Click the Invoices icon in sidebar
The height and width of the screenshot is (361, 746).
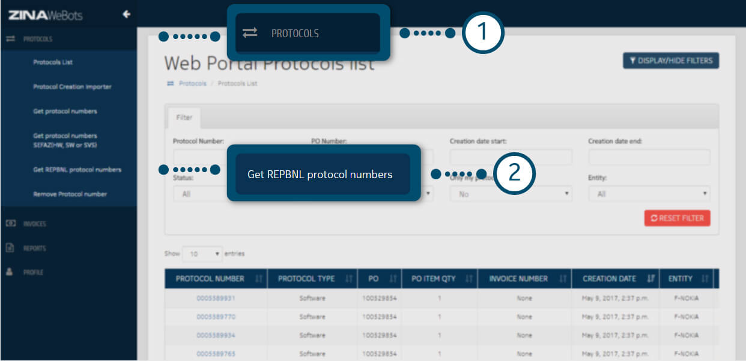(10, 224)
